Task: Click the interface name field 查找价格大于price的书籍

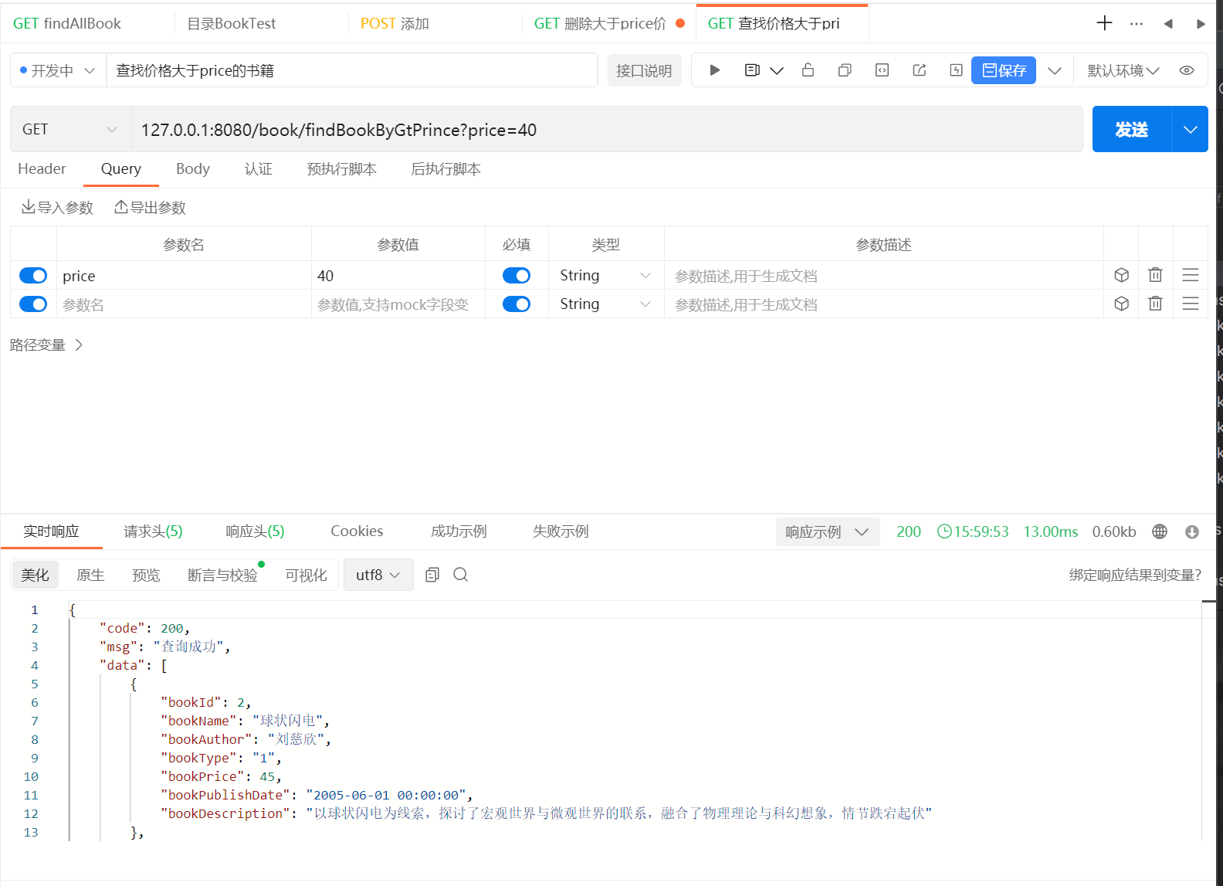Action: pyautogui.click(x=351, y=70)
